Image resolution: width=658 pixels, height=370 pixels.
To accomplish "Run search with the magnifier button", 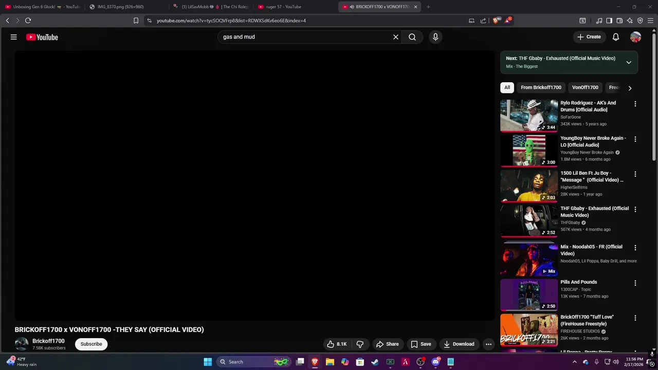I will pyautogui.click(x=412, y=37).
